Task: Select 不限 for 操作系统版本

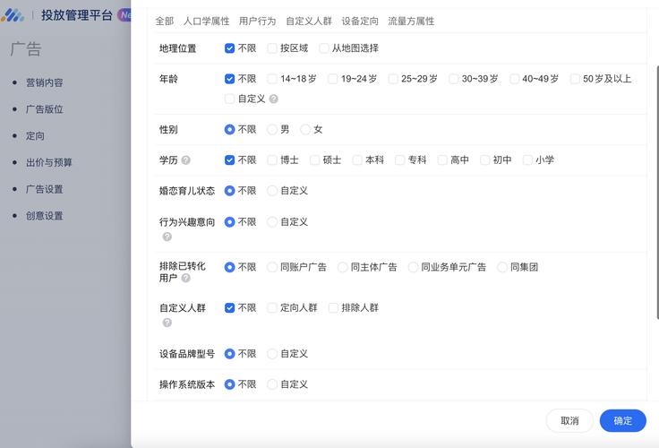Action: tap(229, 384)
